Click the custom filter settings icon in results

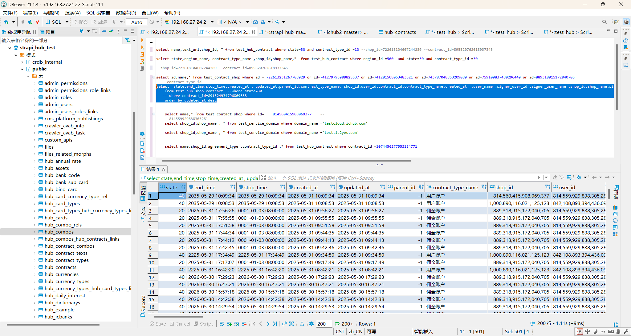pos(569,177)
